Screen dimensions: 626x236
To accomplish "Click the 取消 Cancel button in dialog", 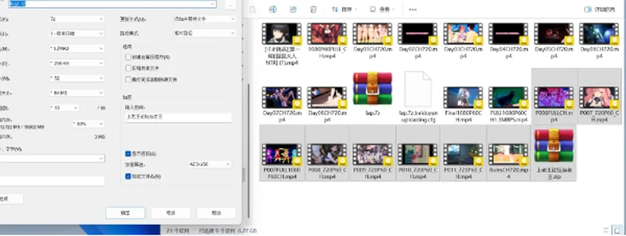I will [x=170, y=213].
